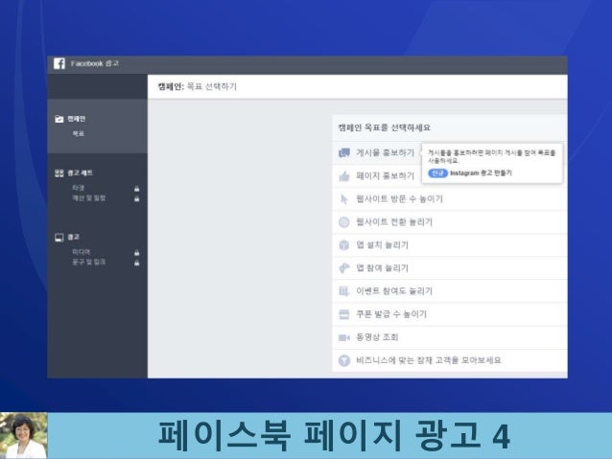Open the 미디어 item under 광고
The width and height of the screenshot is (612, 459).
pyautogui.click(x=81, y=252)
